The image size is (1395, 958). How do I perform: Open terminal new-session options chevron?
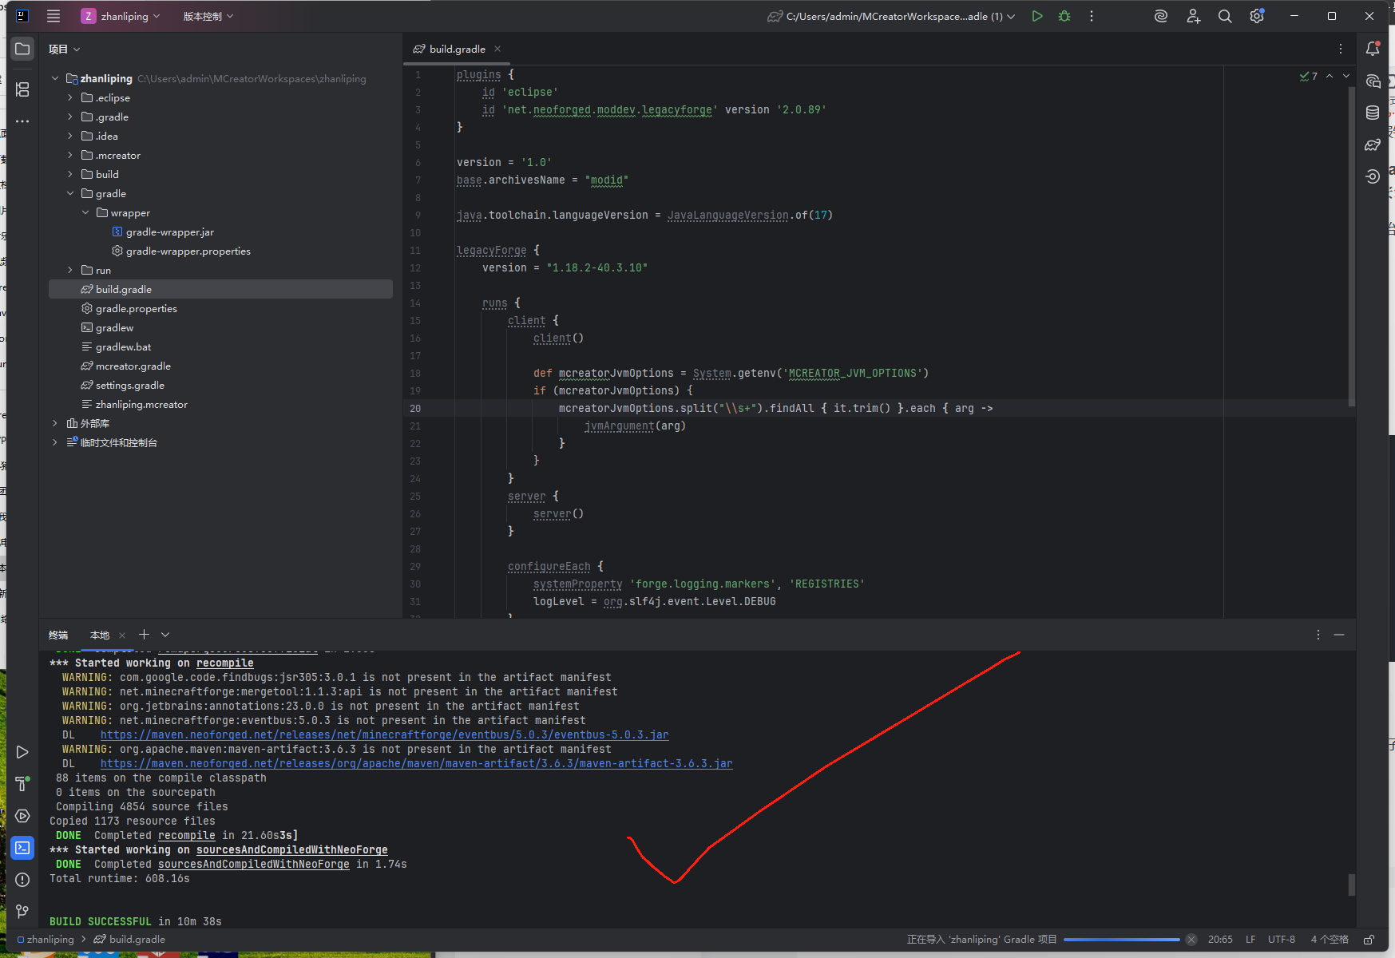coord(165,635)
